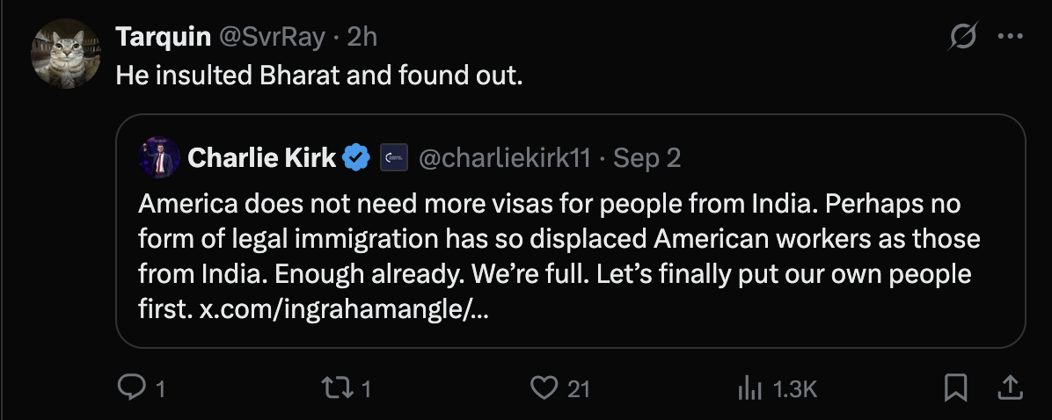The image size is (1052, 420).
Task: Click the reply speech bubble icon
Action: point(130,387)
